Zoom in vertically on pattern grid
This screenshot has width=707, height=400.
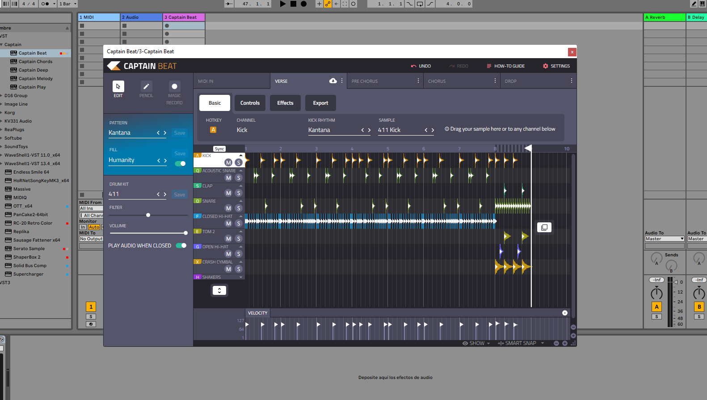pos(573,336)
